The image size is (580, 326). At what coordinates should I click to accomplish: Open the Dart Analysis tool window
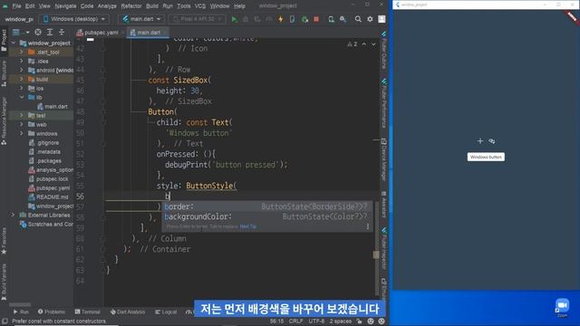coord(128,312)
